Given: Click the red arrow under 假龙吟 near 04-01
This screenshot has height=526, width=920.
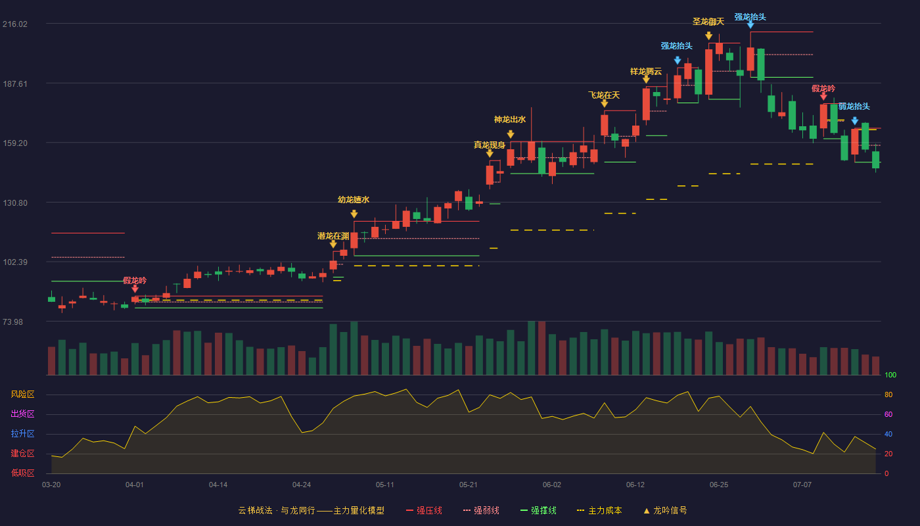Looking at the screenshot, I should [x=135, y=289].
